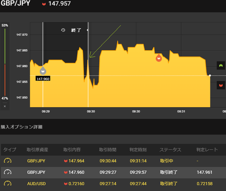This screenshot has height=191, width=226.
Task: Click the 147.970 y-axis label
Action: point(22,35)
